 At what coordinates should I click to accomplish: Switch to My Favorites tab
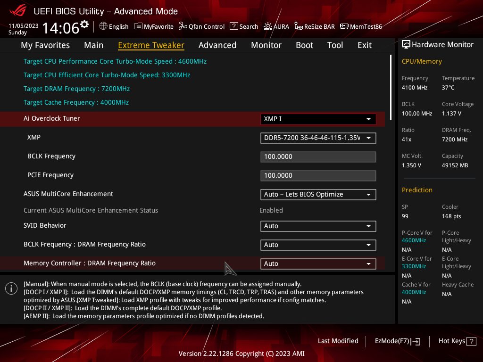45,45
